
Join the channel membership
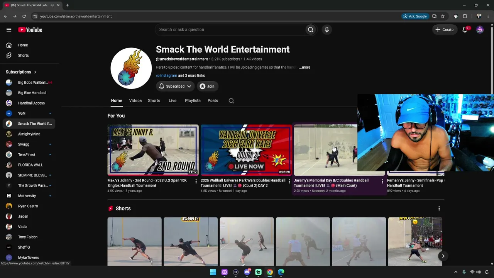207,86
